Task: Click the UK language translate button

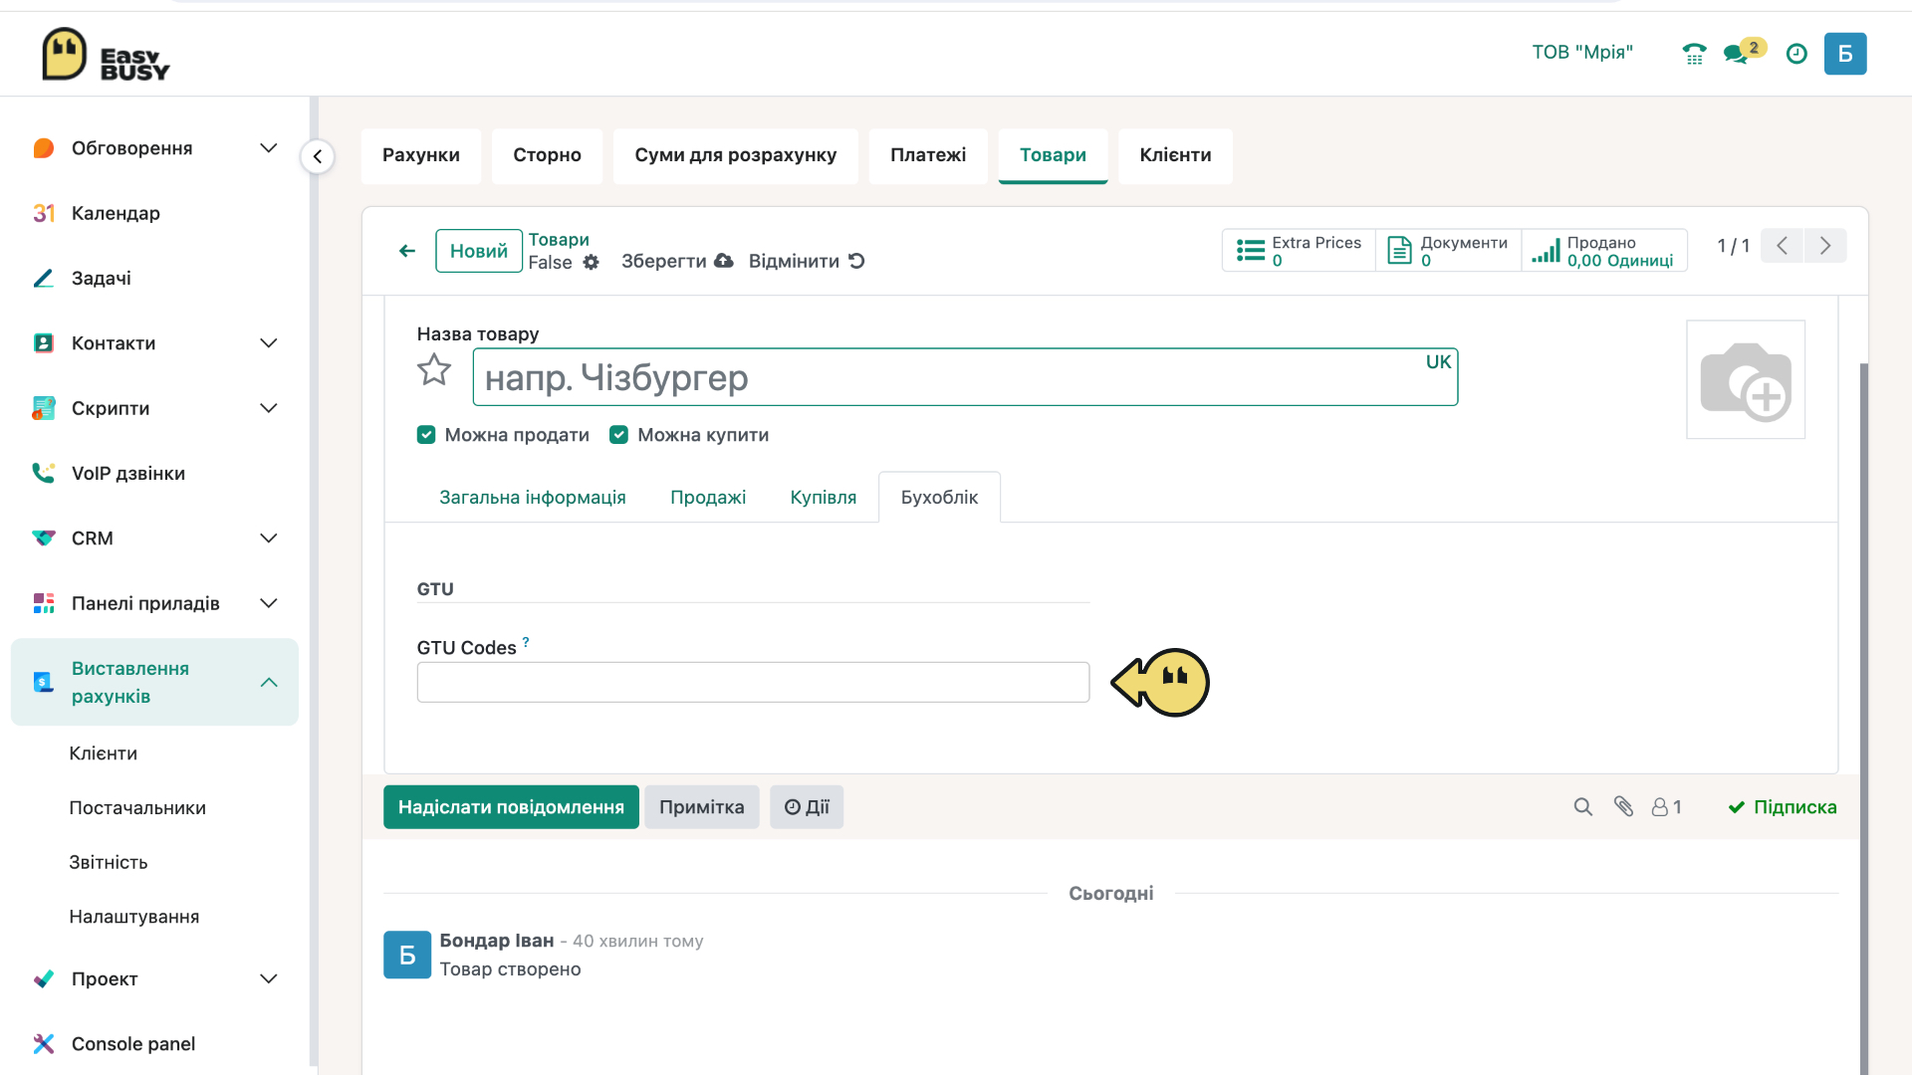Action: point(1438,362)
